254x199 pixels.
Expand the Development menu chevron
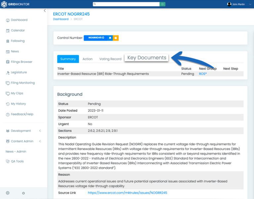(40, 131)
